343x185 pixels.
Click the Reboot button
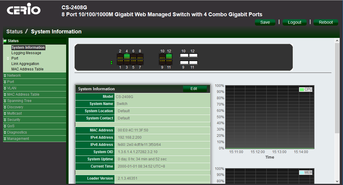tap(326, 22)
